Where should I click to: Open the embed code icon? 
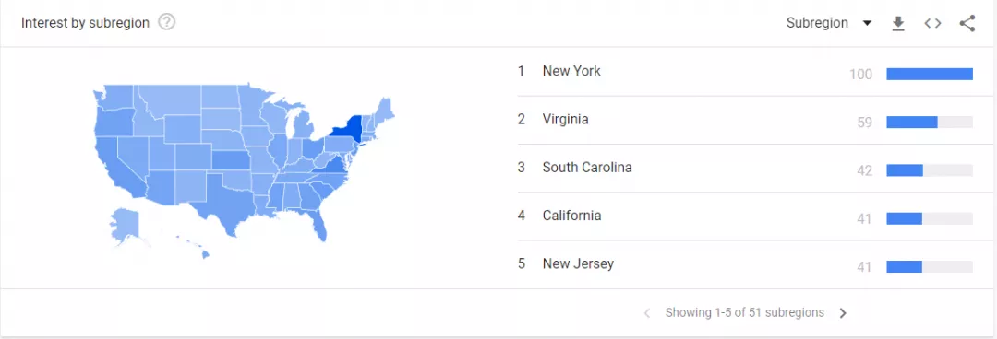point(932,23)
